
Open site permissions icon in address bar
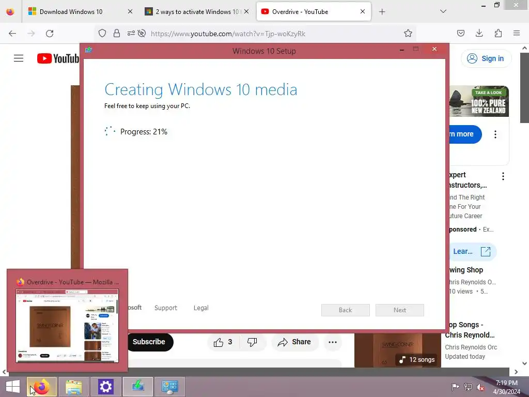click(x=131, y=34)
